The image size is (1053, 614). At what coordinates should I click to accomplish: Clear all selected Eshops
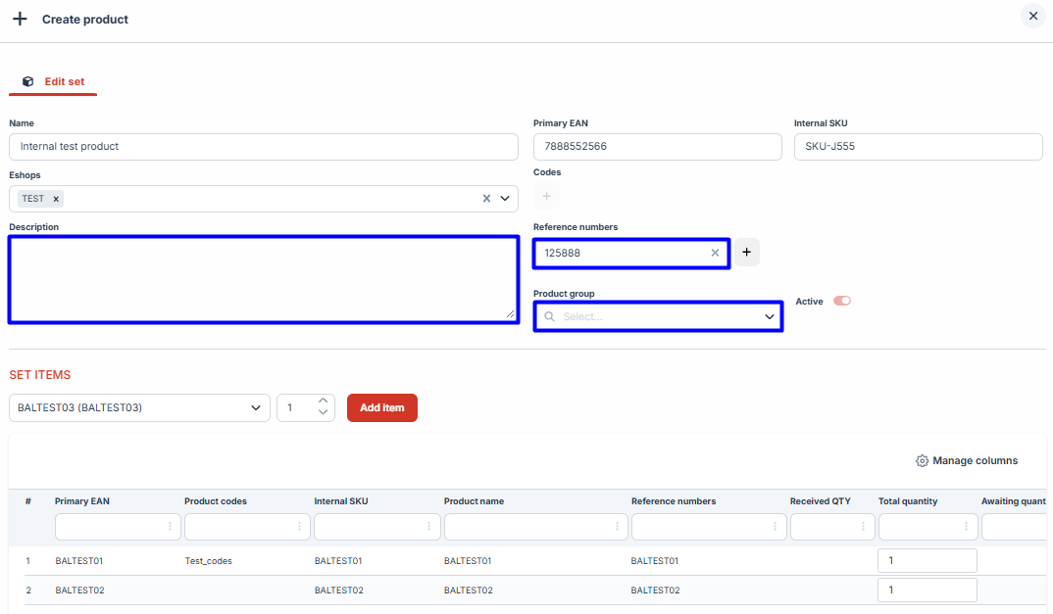(x=486, y=199)
